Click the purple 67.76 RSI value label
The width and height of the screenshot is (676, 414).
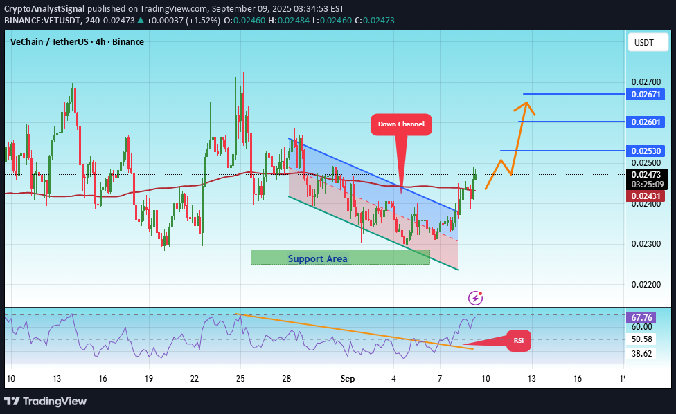coord(641,318)
